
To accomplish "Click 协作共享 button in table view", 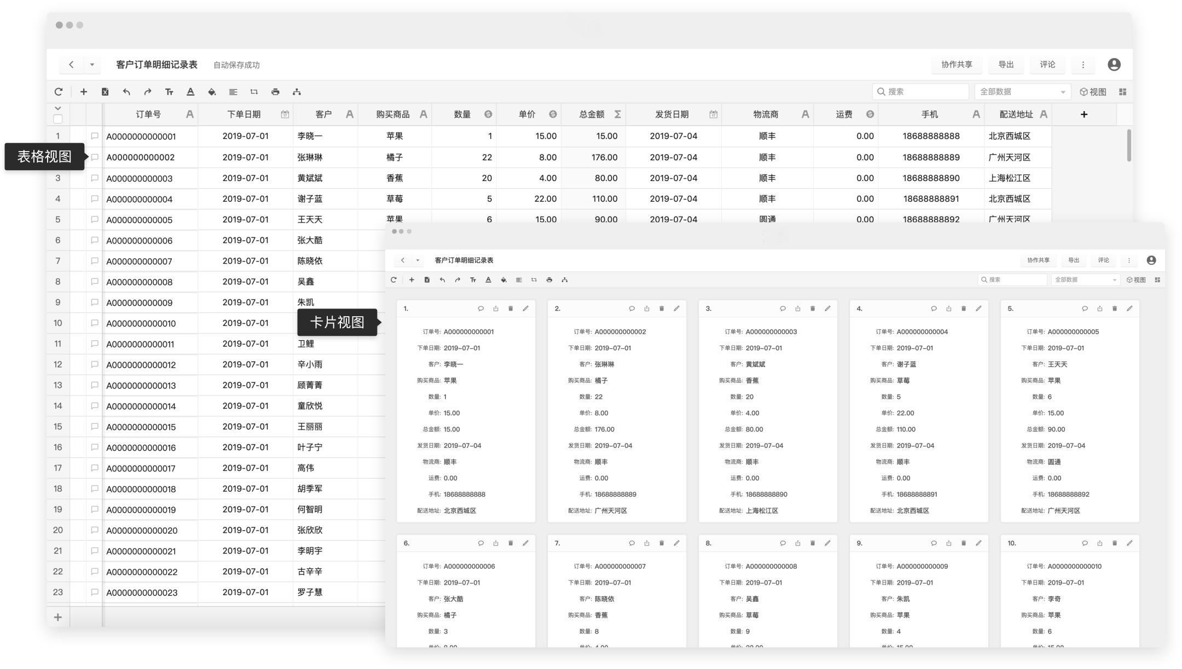I will tap(957, 65).
